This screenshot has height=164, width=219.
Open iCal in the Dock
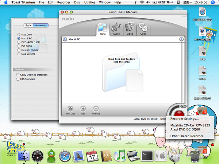coord(92,156)
